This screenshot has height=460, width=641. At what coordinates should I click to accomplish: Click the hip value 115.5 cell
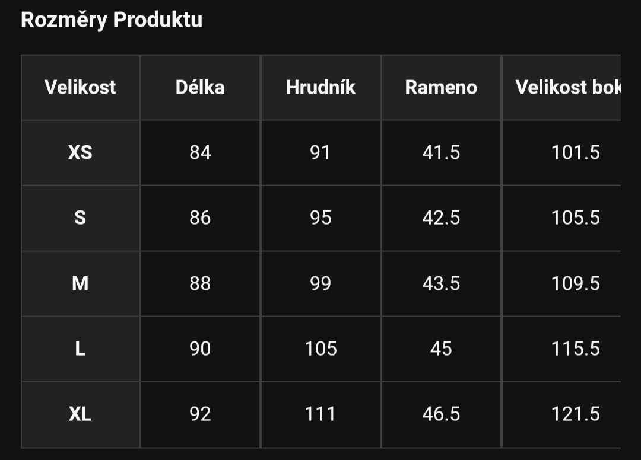(561, 349)
